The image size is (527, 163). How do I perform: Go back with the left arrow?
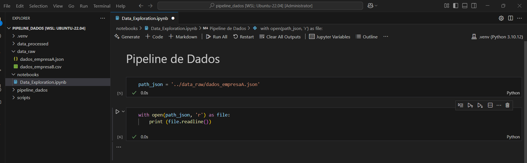point(141,6)
